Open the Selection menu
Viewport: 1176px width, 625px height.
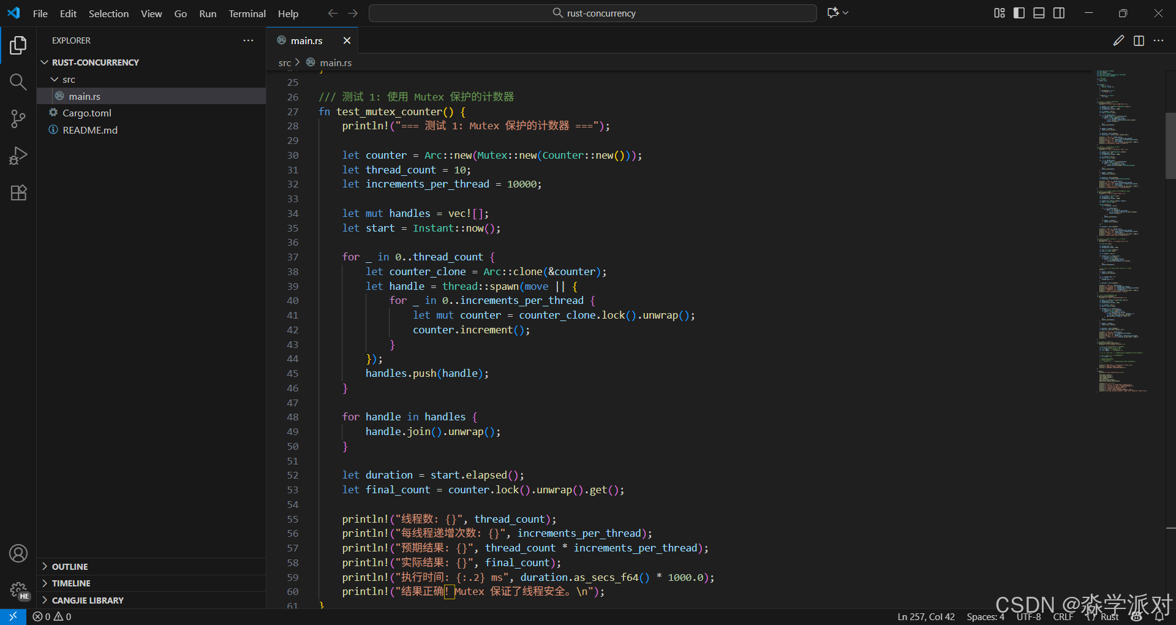pyautogui.click(x=108, y=13)
